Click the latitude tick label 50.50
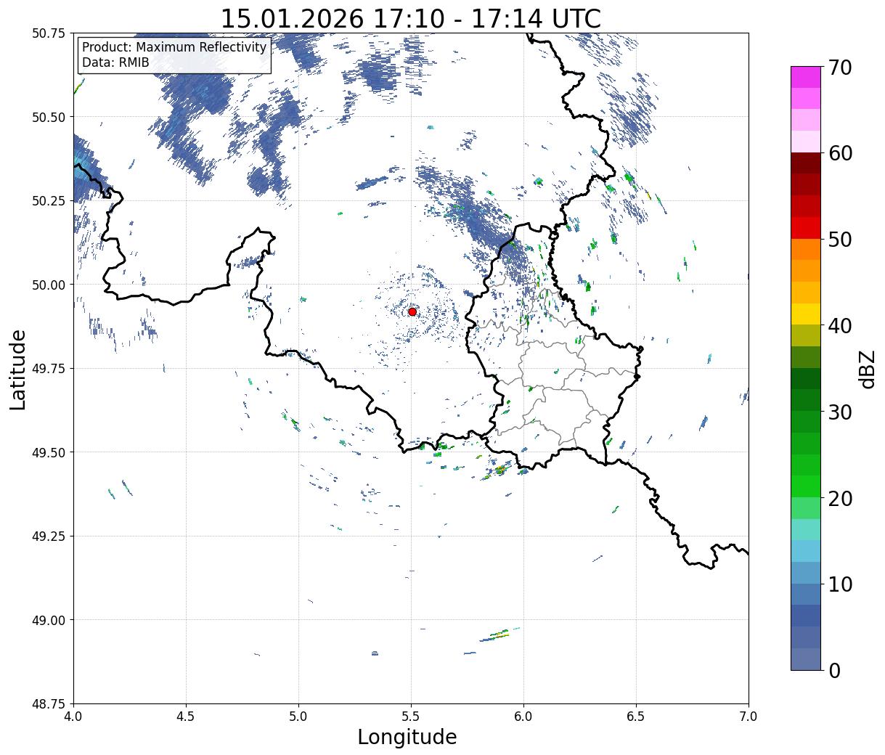The width and height of the screenshot is (885, 755). coord(49,117)
